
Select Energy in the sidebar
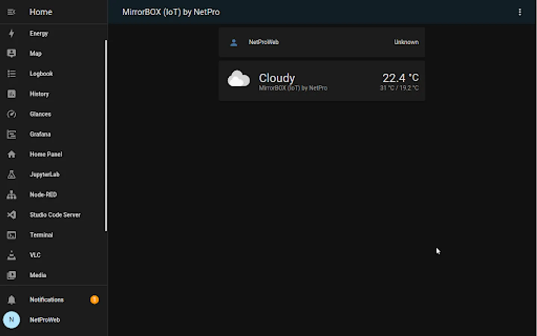pos(39,33)
